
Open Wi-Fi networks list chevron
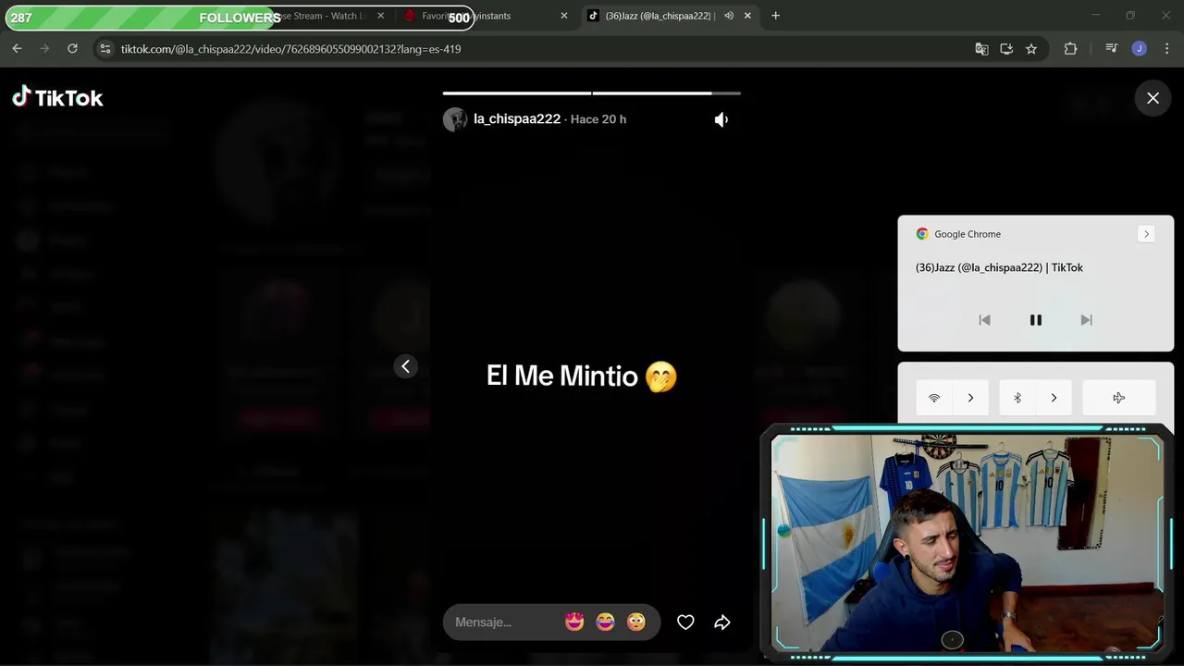click(x=970, y=398)
